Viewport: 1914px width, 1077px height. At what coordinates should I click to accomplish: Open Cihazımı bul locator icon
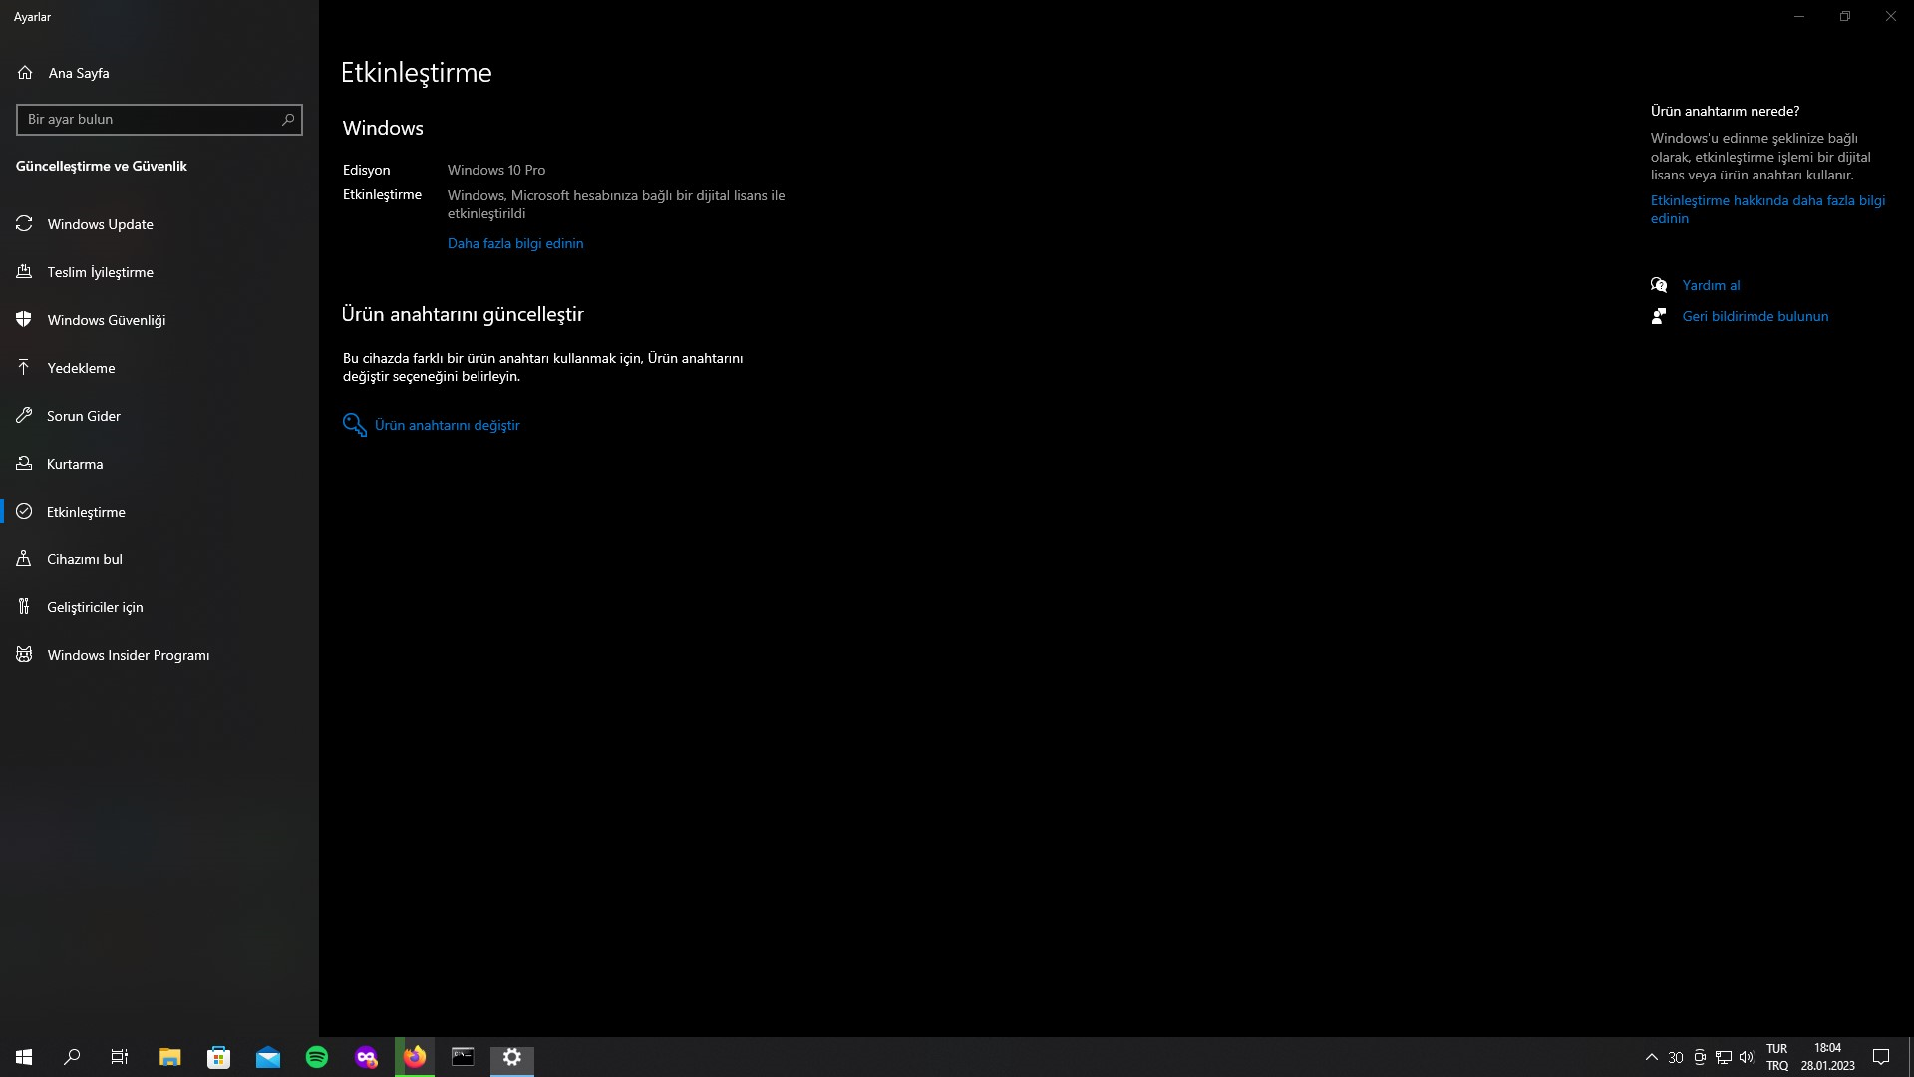[24, 559]
